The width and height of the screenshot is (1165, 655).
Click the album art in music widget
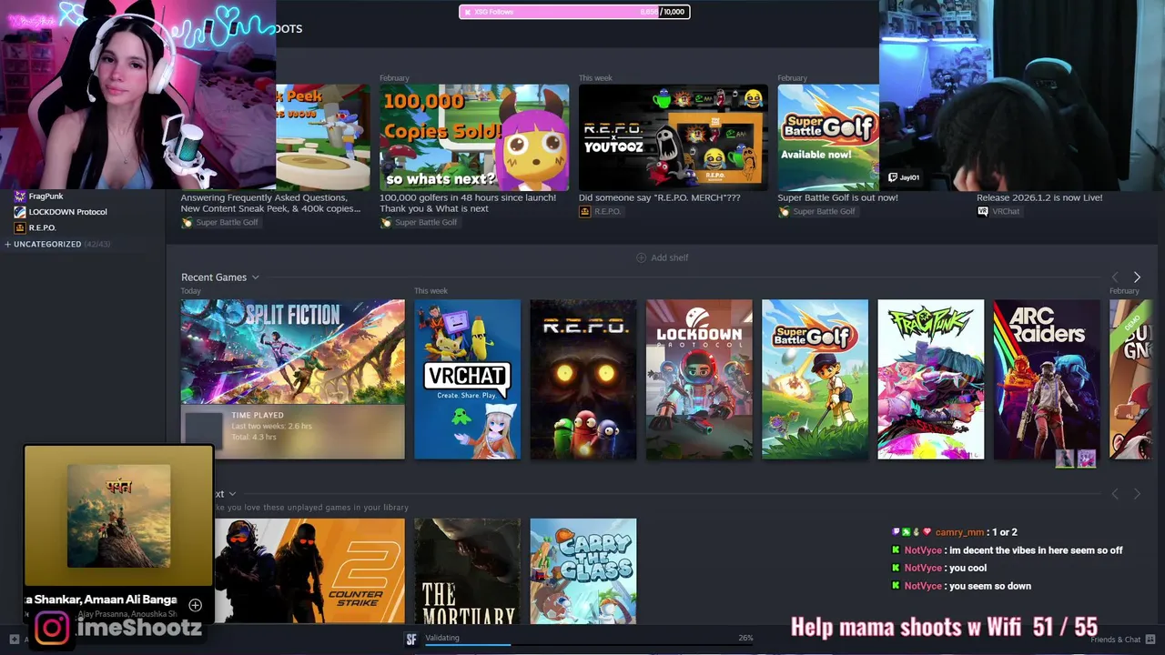coord(118,516)
